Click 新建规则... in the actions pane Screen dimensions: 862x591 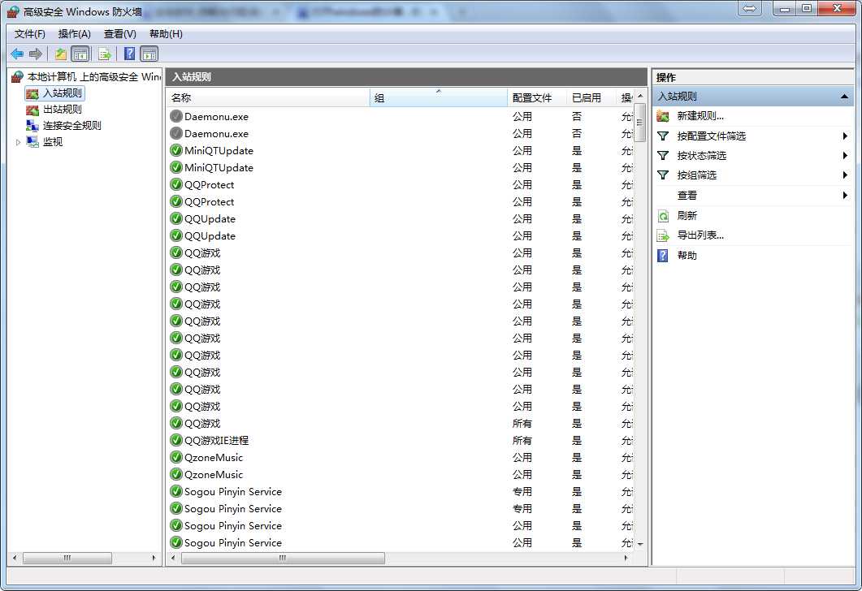tap(700, 116)
